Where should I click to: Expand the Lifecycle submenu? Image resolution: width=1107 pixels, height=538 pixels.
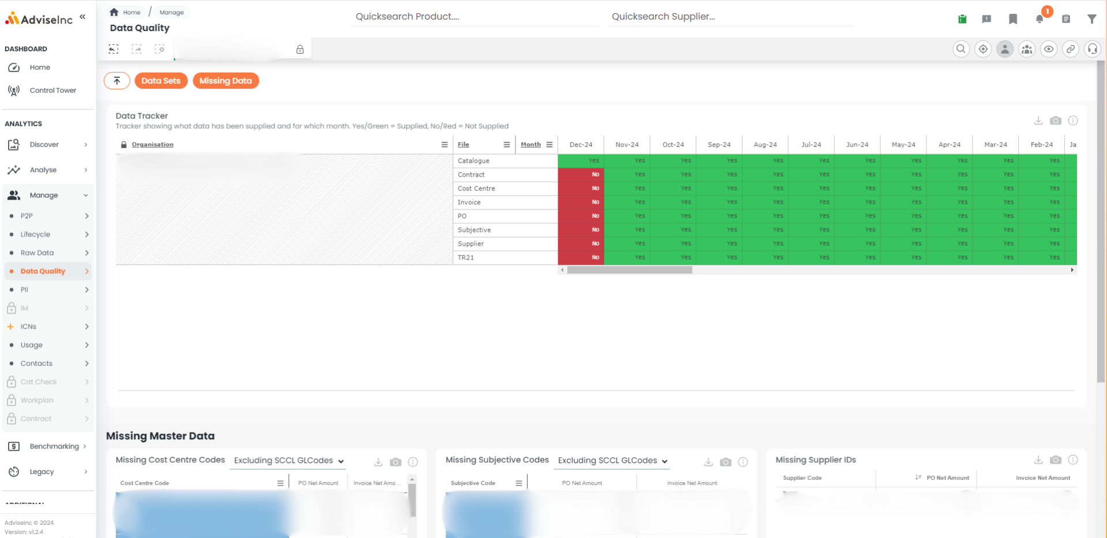(x=48, y=235)
